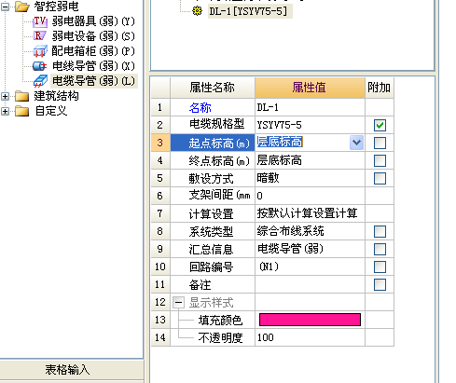Screen dimensions: 456x383
Task: Click the 配电箱柜(弱)(P) icon
Action: (x=40, y=51)
